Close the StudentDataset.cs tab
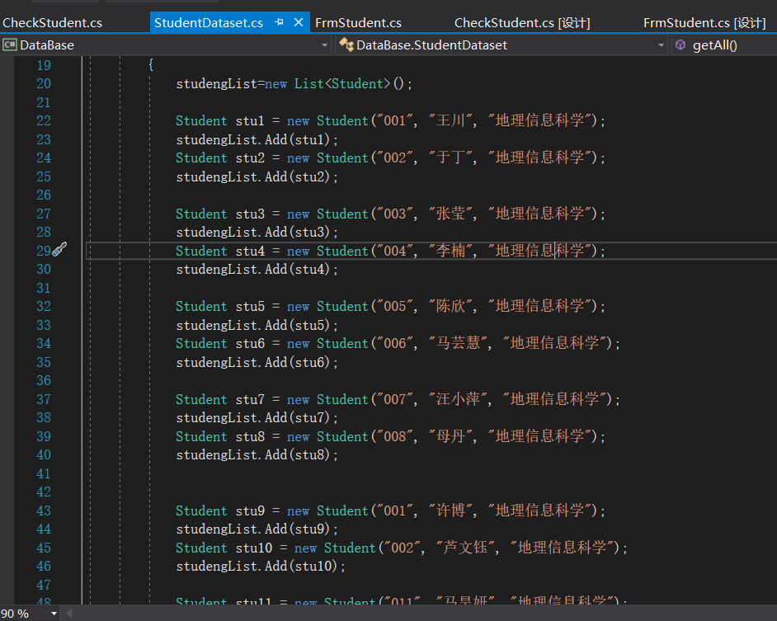This screenshot has width=777, height=621. click(x=299, y=22)
